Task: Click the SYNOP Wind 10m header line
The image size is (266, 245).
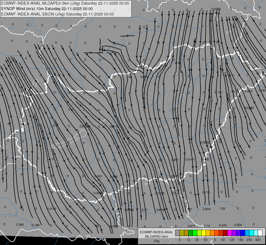Action: (x=47, y=9)
